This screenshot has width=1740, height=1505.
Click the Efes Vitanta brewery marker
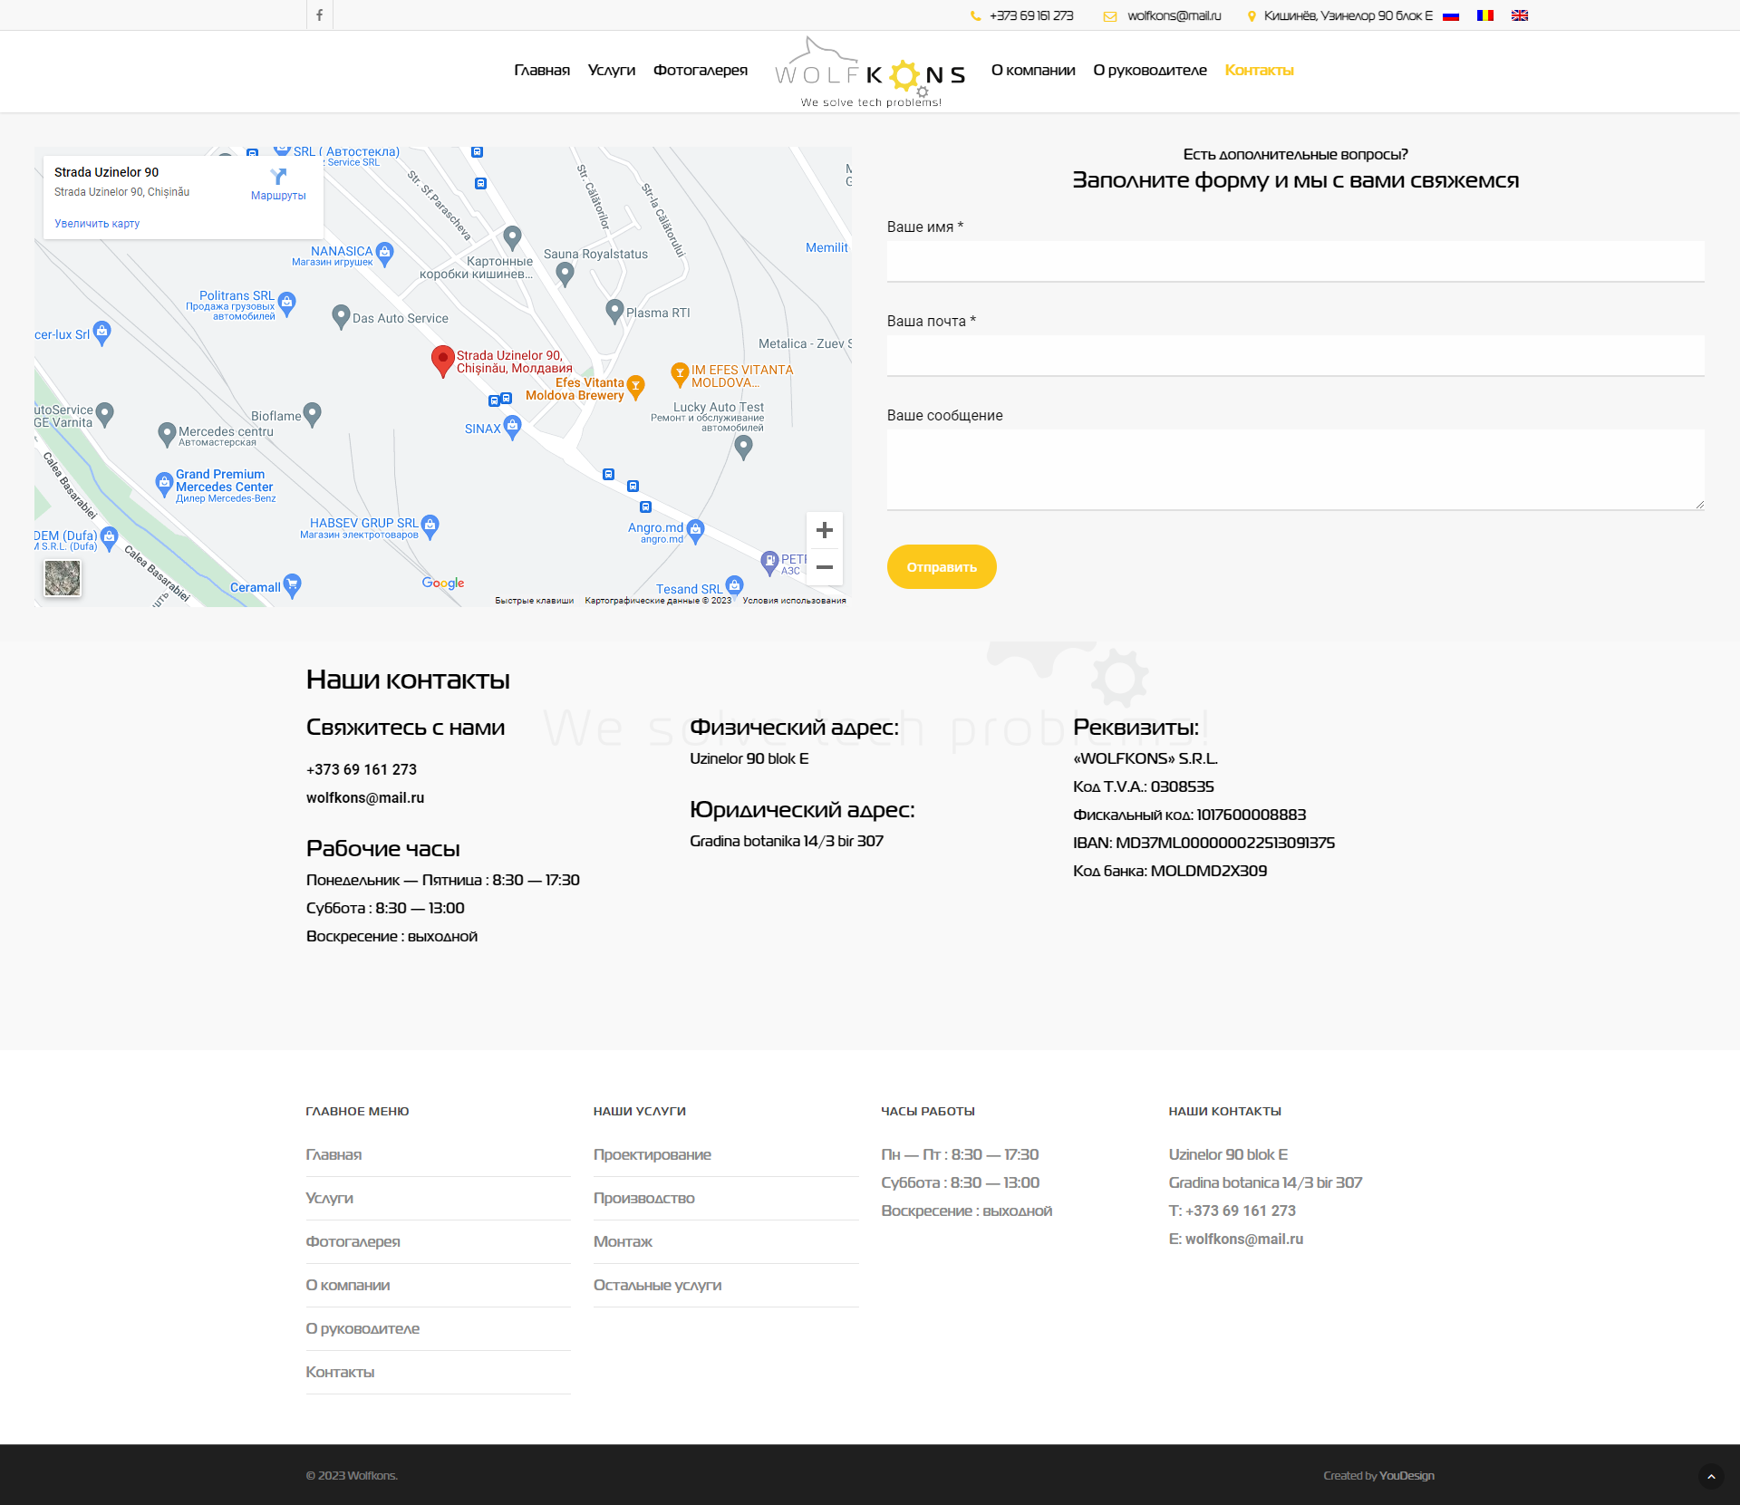tap(636, 386)
